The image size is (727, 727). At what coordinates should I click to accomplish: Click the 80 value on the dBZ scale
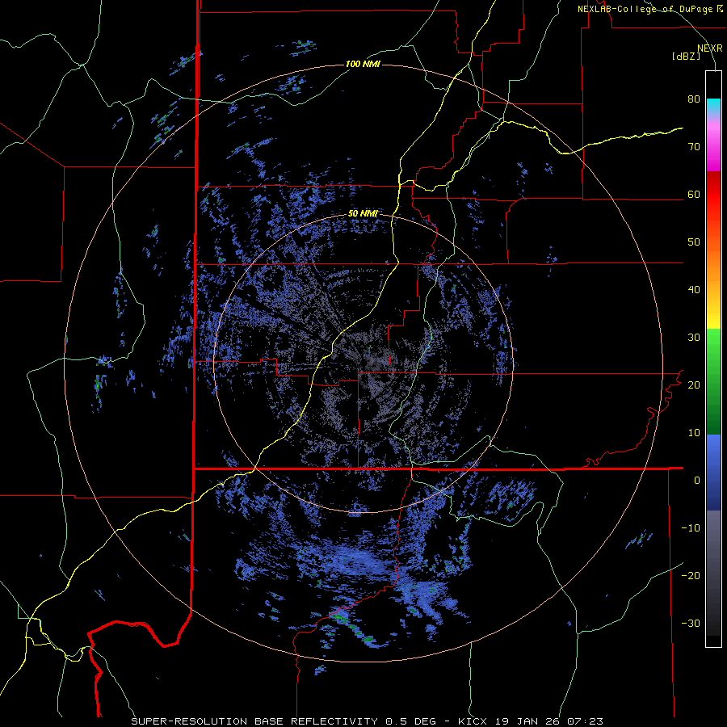pos(694,99)
